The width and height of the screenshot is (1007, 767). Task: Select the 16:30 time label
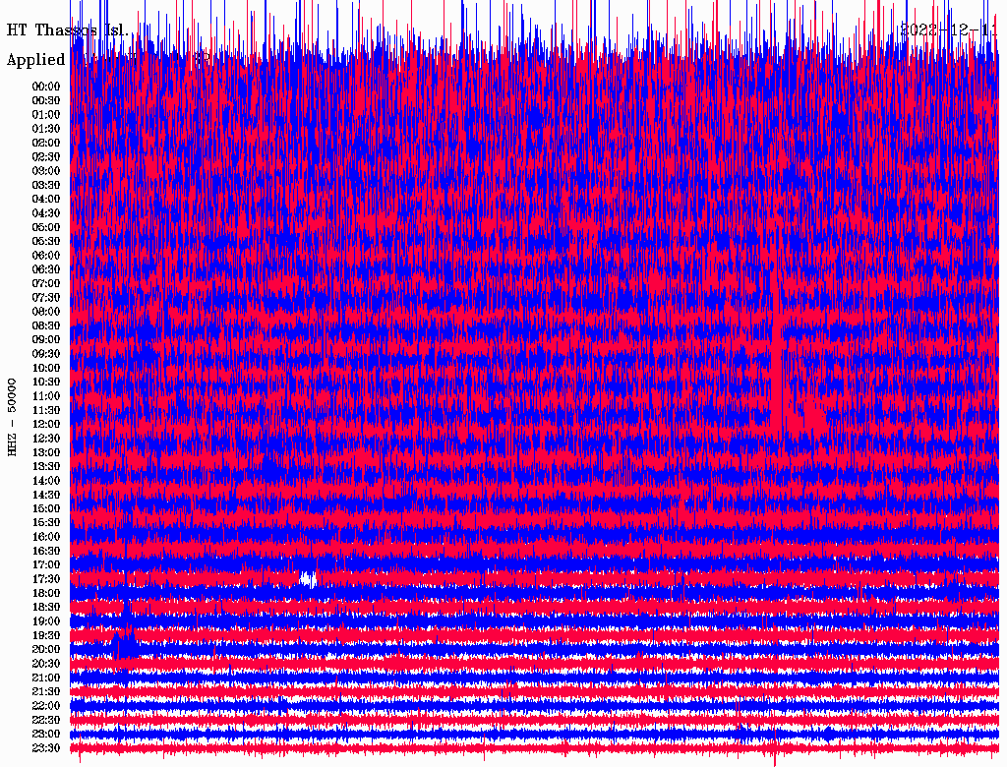[x=46, y=551]
